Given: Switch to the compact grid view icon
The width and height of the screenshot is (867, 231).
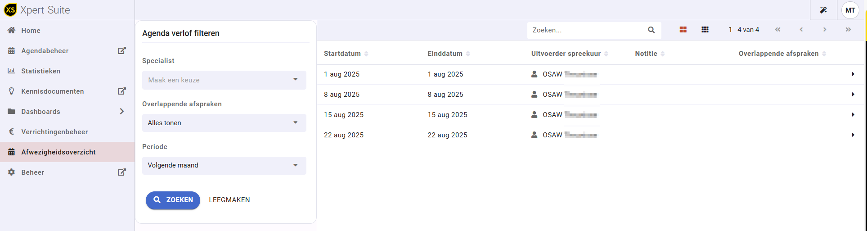Looking at the screenshot, I should coord(705,30).
